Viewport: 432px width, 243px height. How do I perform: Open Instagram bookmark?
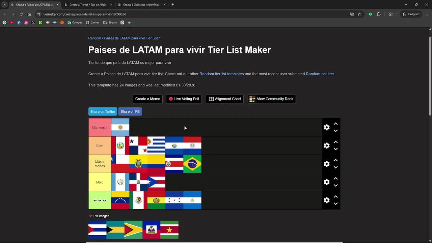click(x=26, y=23)
